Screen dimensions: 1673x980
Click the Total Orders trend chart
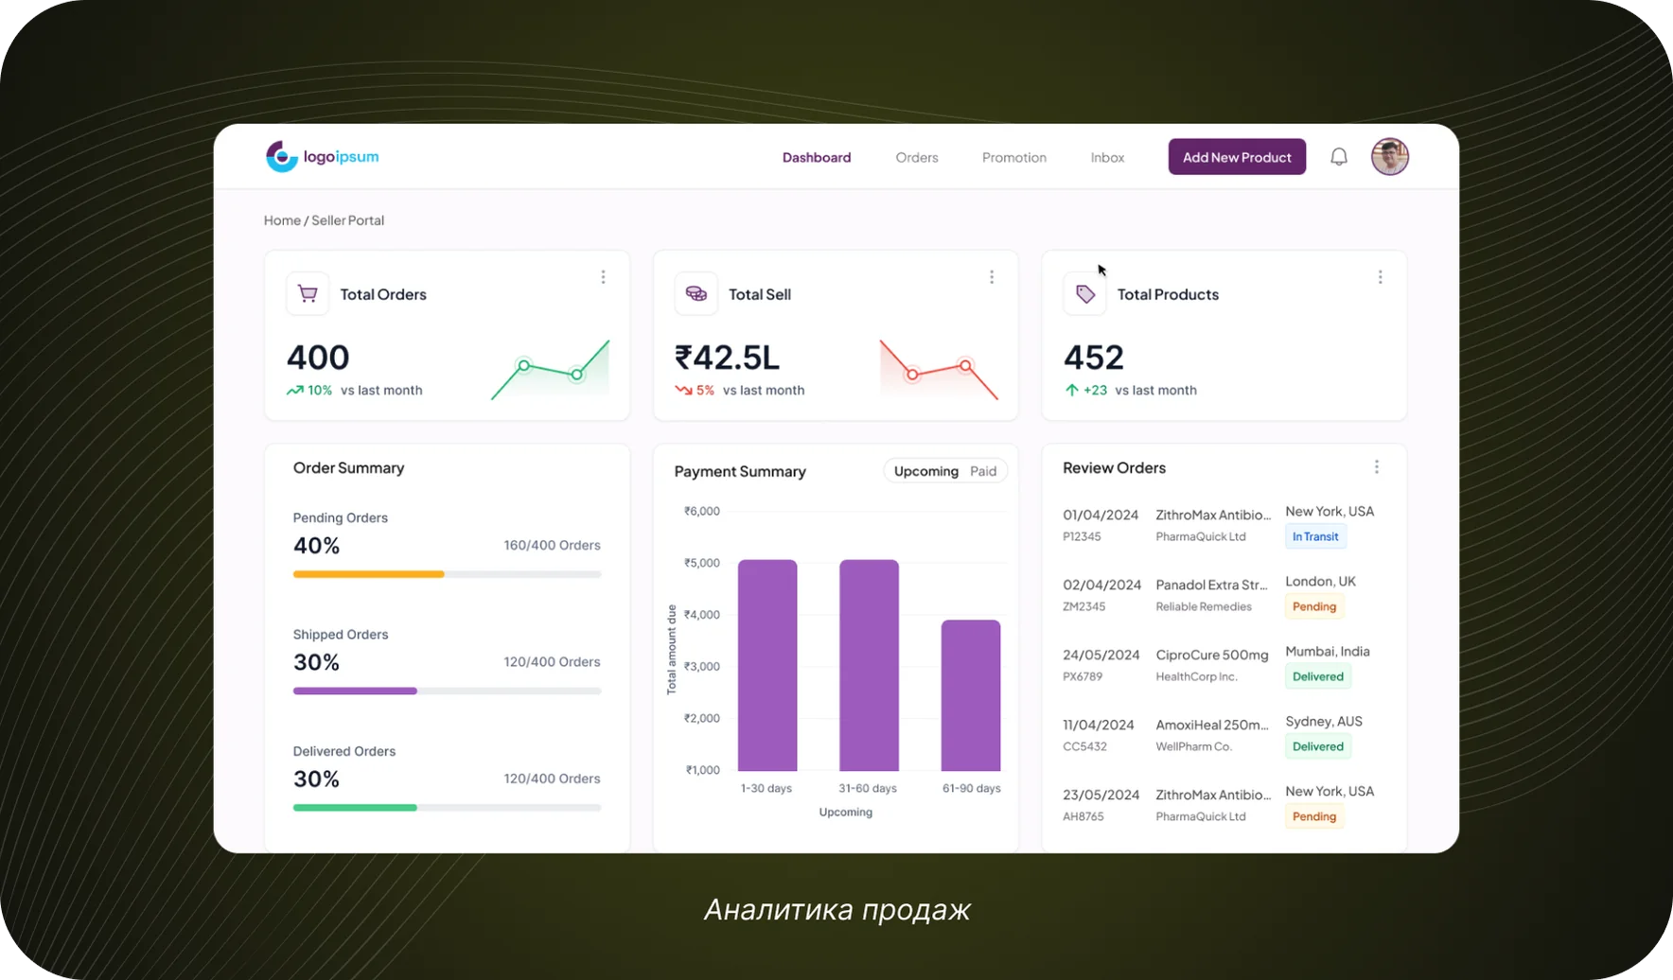point(550,370)
